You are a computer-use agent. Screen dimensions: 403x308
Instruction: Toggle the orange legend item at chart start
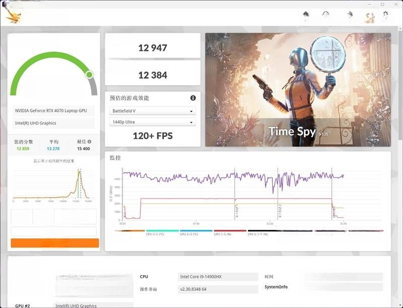(x=129, y=231)
